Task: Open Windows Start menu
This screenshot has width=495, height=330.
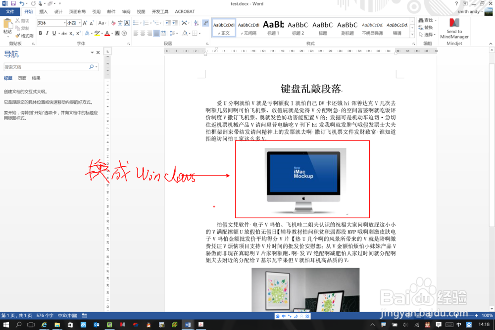Action: point(6,325)
